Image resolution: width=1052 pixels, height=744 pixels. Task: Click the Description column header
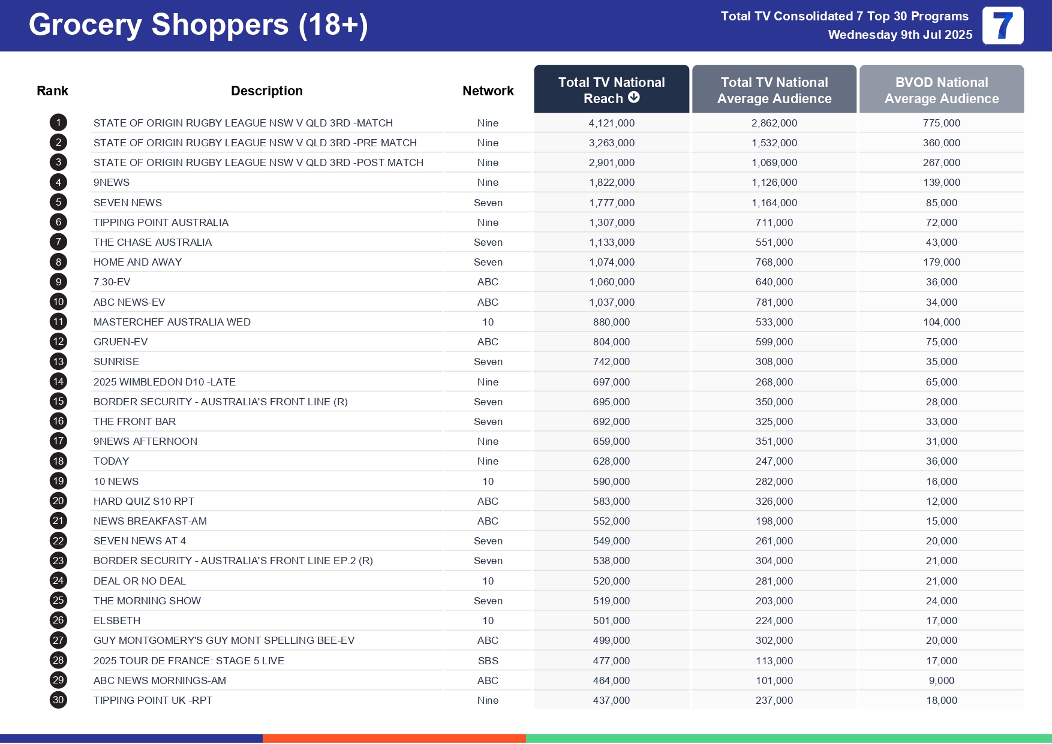point(266,91)
